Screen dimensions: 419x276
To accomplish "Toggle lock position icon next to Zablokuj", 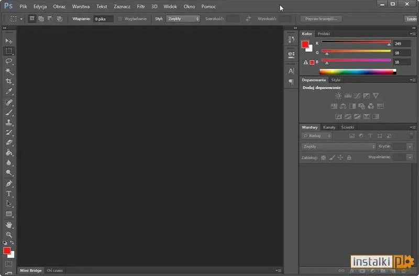I will [x=340, y=157].
